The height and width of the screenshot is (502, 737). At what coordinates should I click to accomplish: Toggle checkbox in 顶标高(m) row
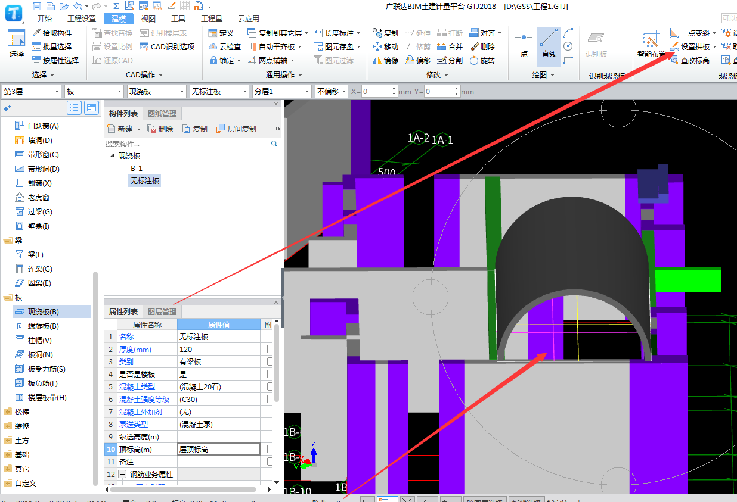270,449
